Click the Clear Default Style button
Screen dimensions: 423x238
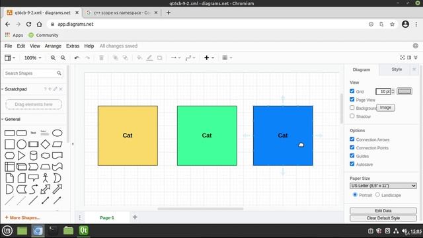pyautogui.click(x=383, y=218)
